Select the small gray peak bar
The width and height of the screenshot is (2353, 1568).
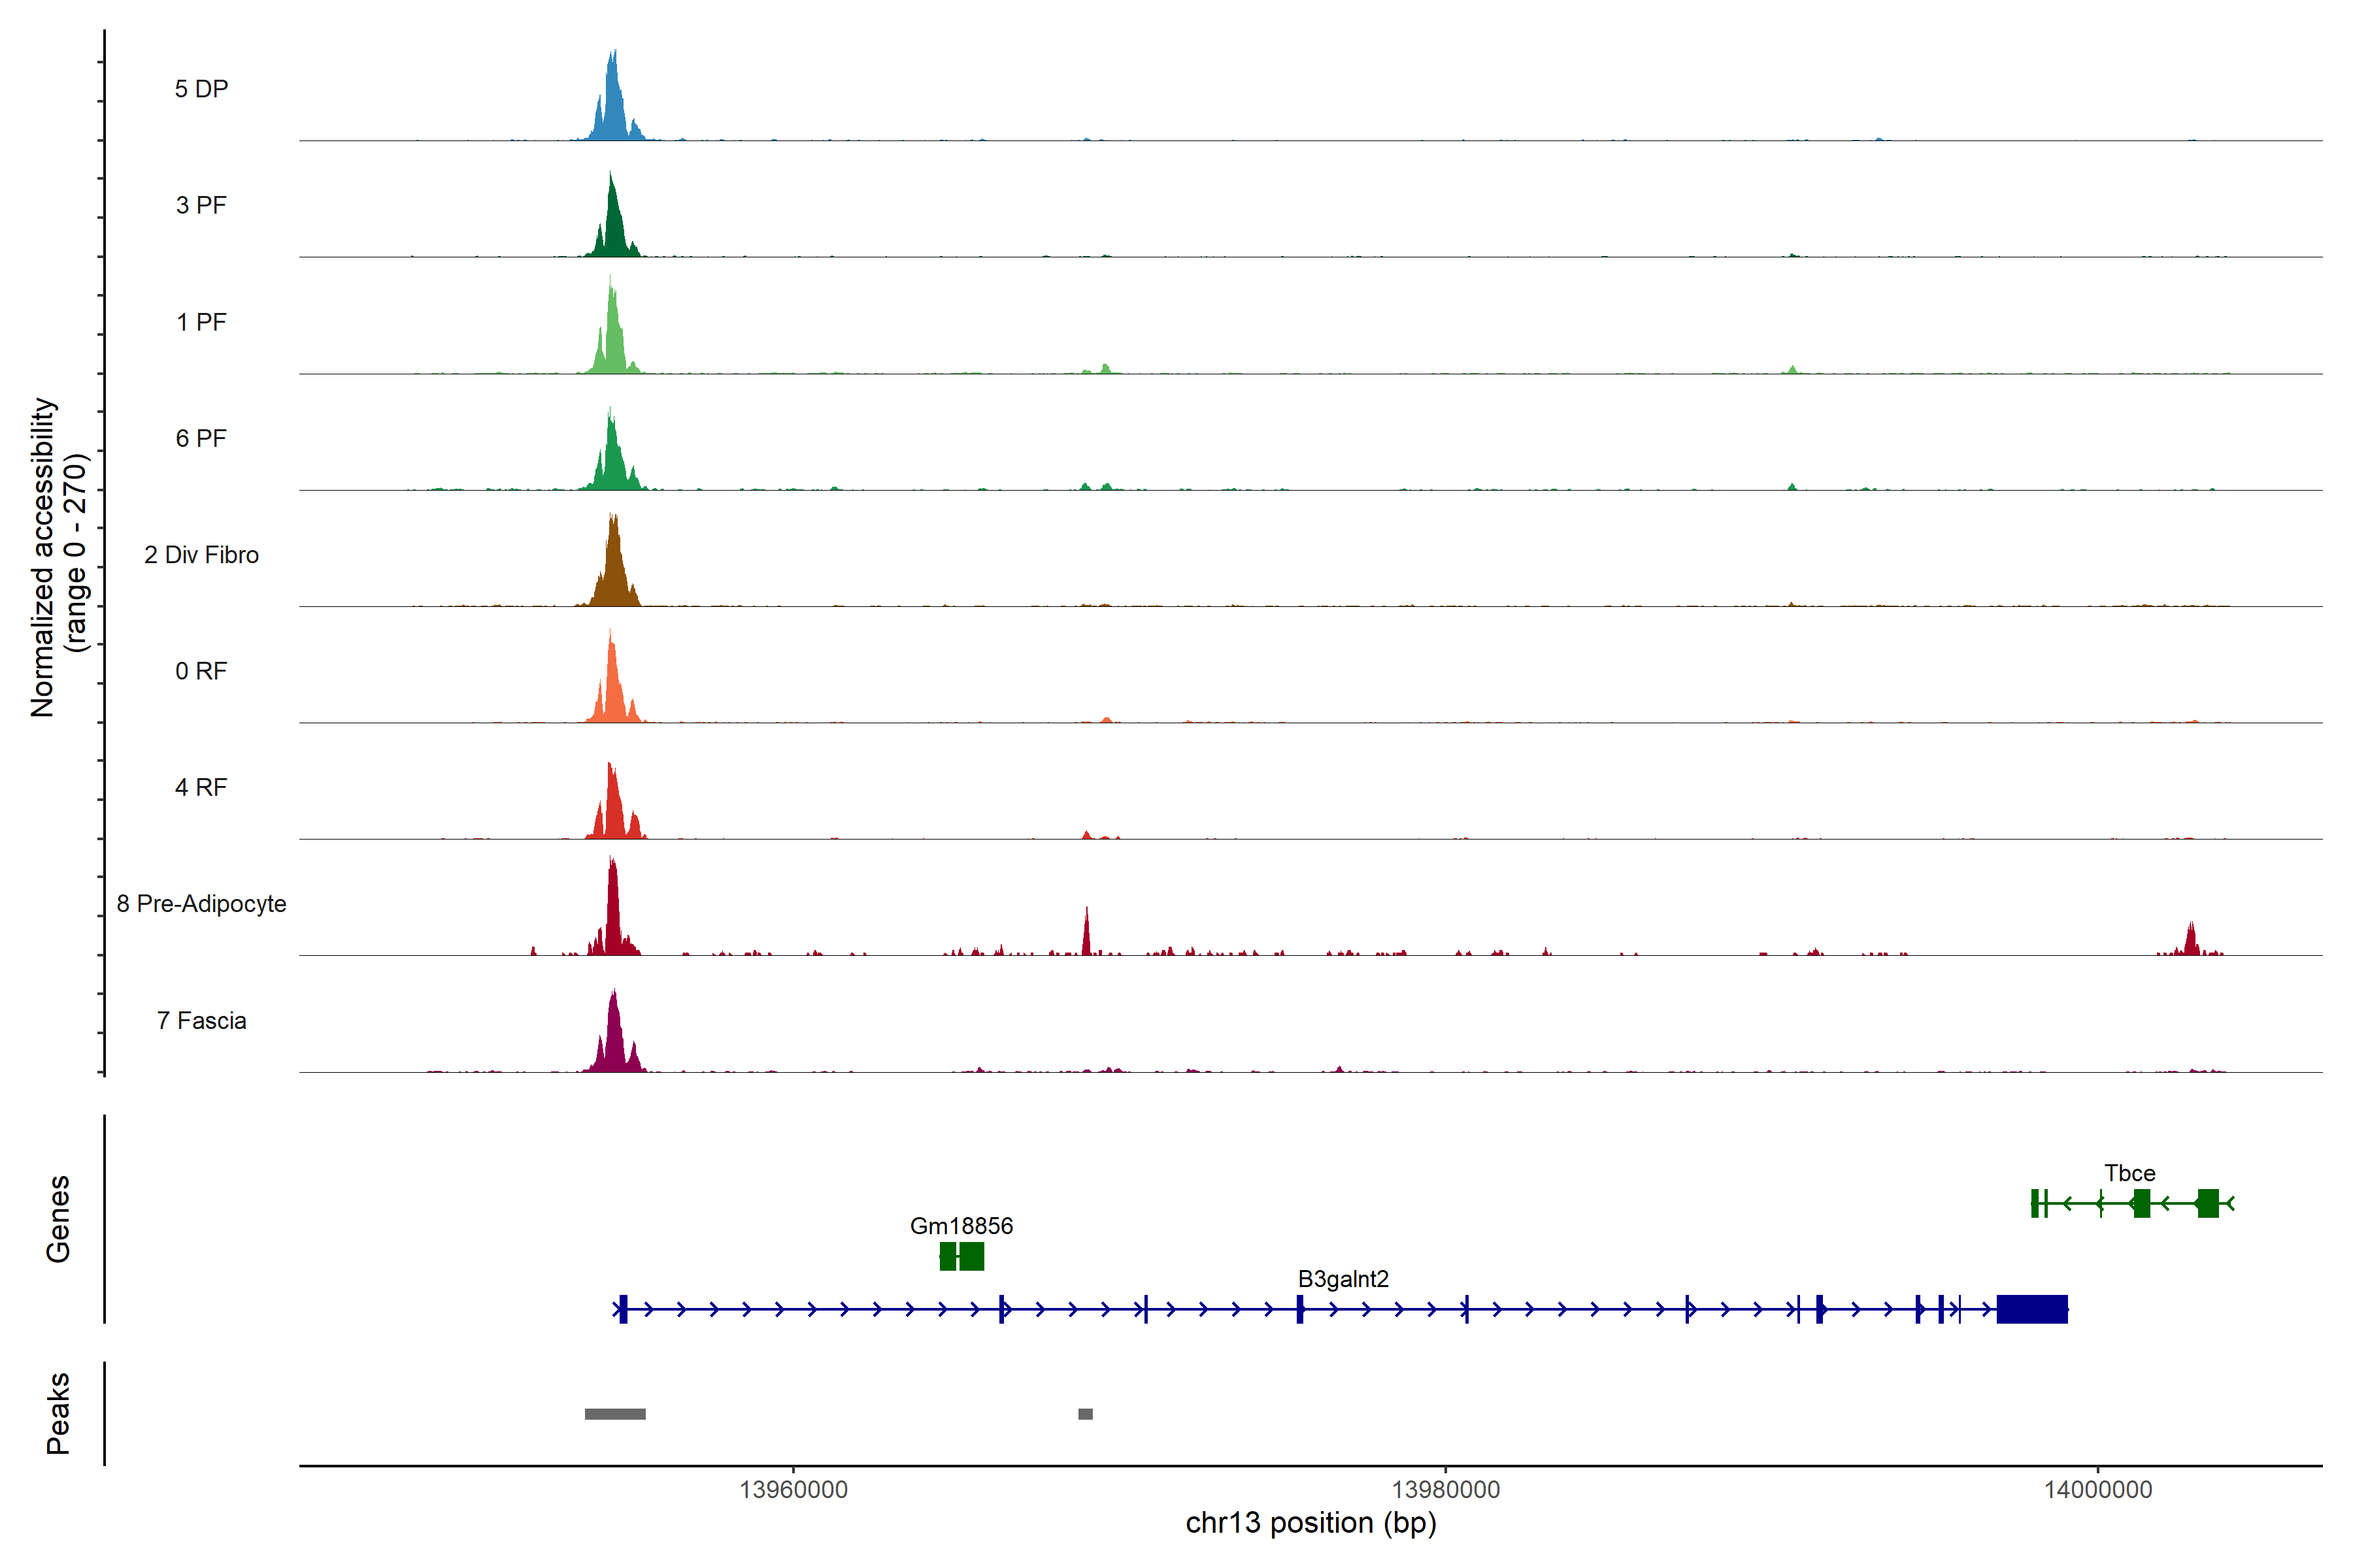click(1086, 1414)
